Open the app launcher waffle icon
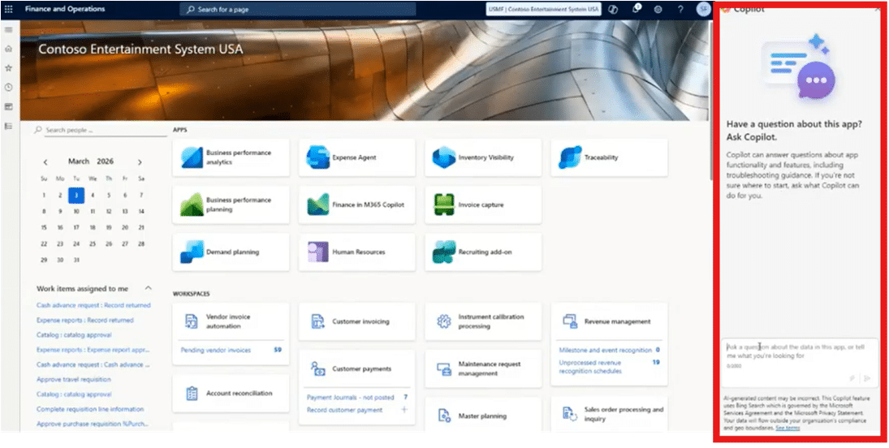 (x=9, y=9)
